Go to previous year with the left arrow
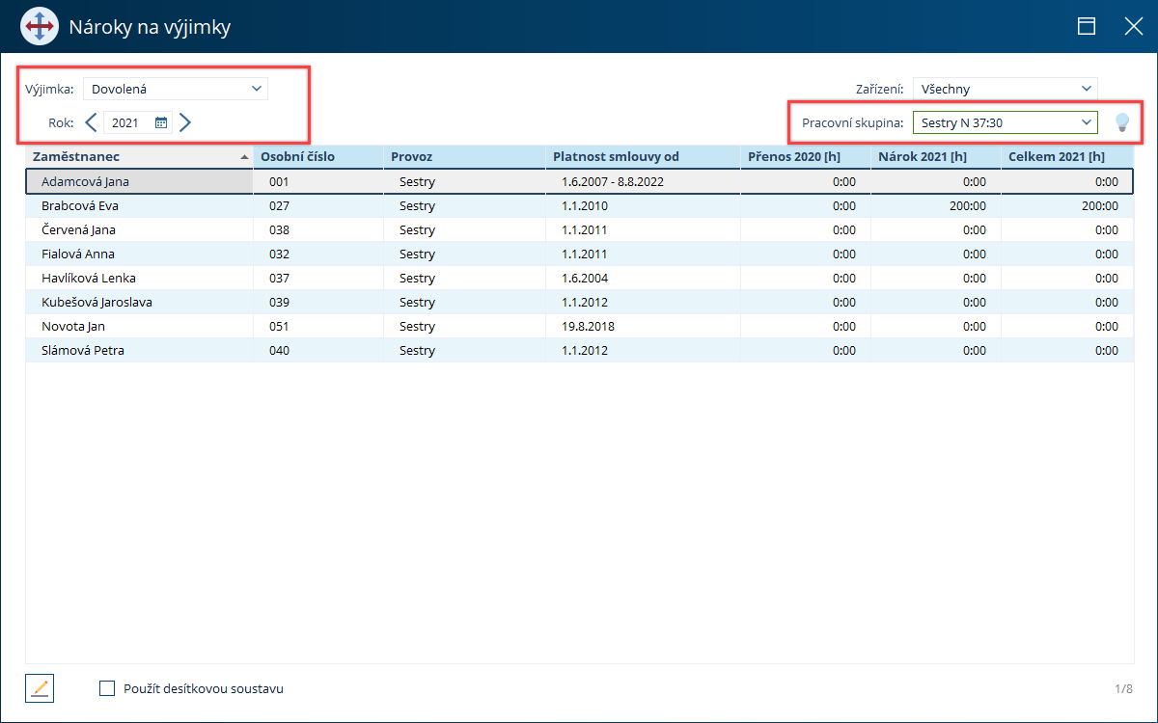Image resolution: width=1158 pixels, height=723 pixels. click(x=91, y=122)
